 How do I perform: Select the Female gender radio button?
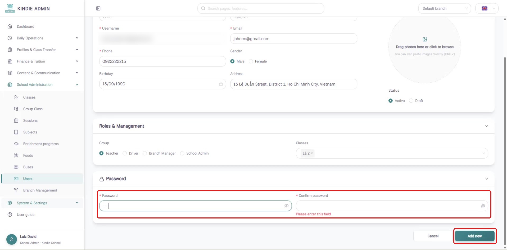[251, 61]
